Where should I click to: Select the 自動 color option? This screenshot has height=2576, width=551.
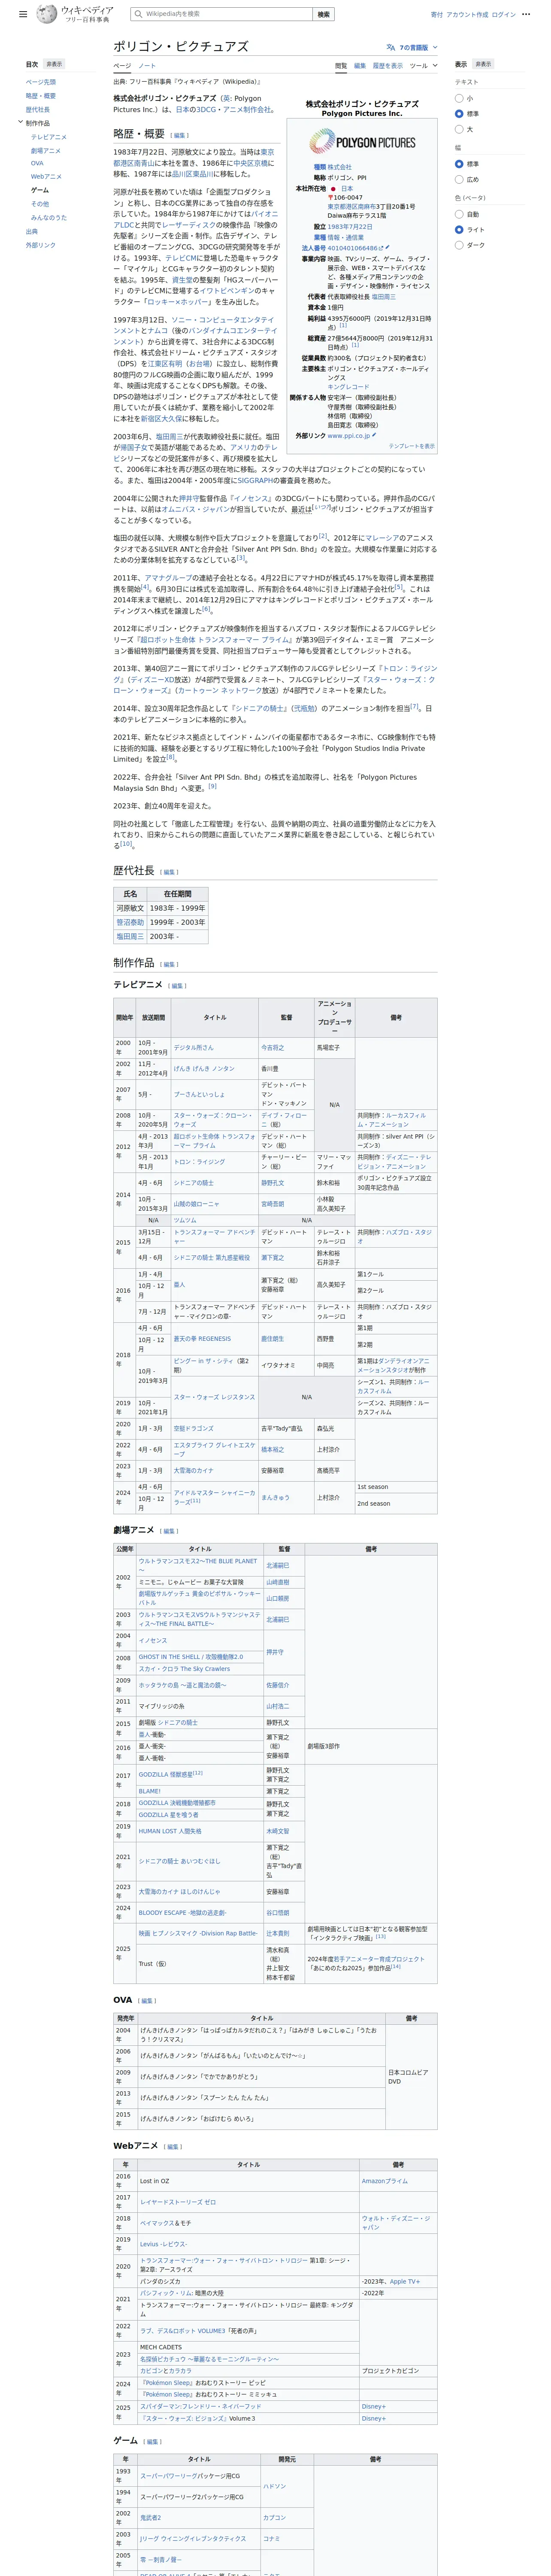(x=459, y=214)
